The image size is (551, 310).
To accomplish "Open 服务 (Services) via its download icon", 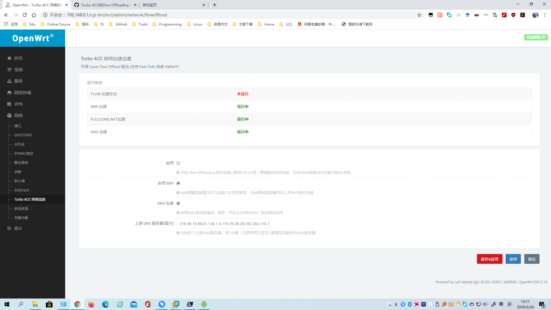I will tap(9, 81).
